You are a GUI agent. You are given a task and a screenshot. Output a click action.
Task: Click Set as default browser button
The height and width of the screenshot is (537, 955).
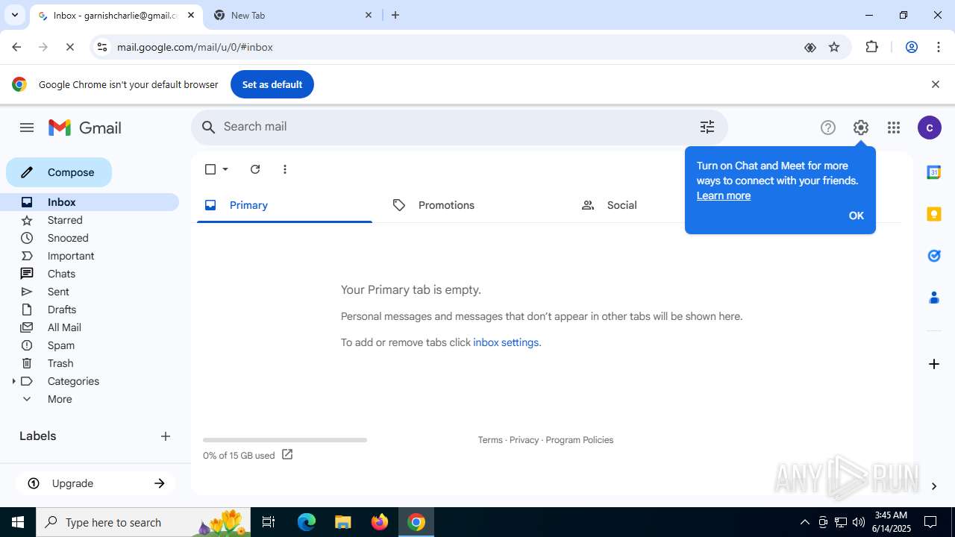click(272, 84)
